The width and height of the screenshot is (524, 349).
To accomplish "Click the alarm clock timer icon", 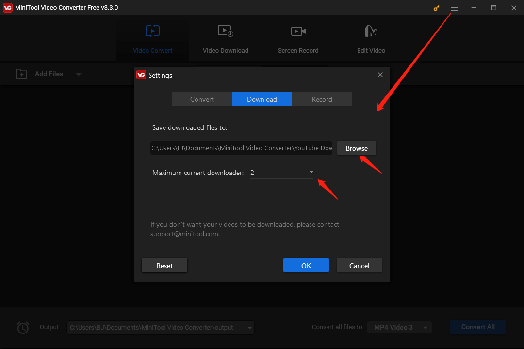I will 23,327.
